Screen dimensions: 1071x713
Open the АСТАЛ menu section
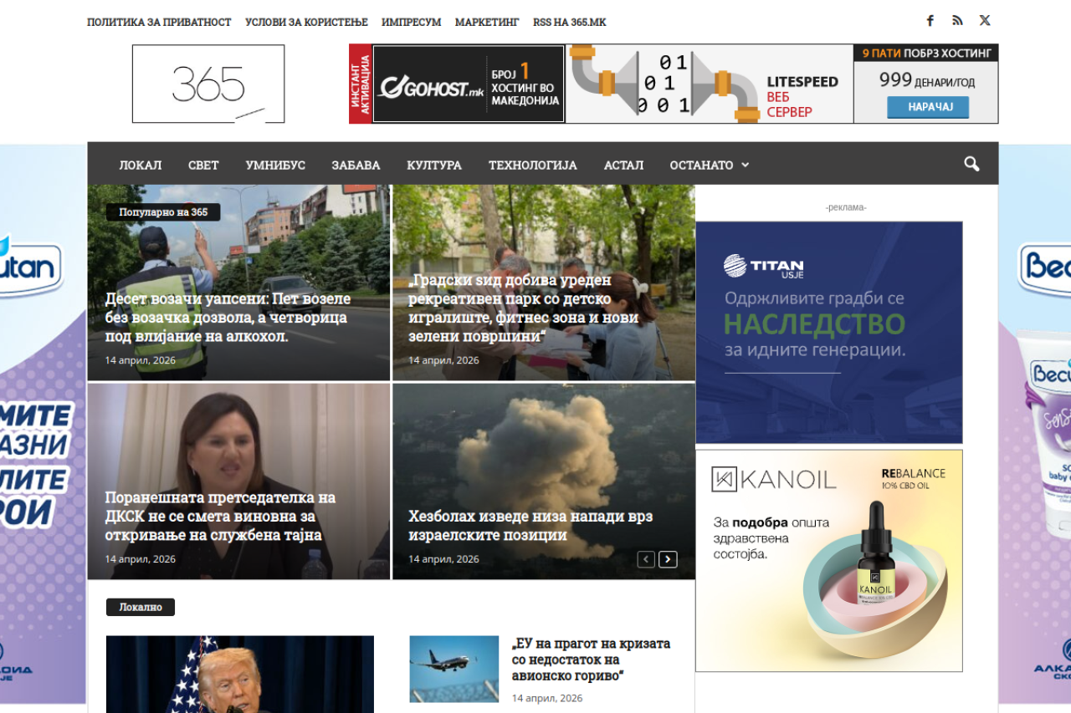point(623,165)
